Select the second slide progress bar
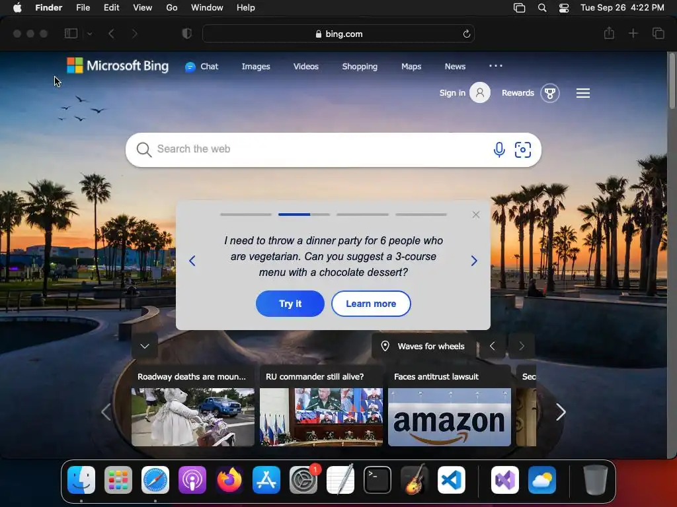Image resolution: width=677 pixels, height=507 pixels. 304,215
